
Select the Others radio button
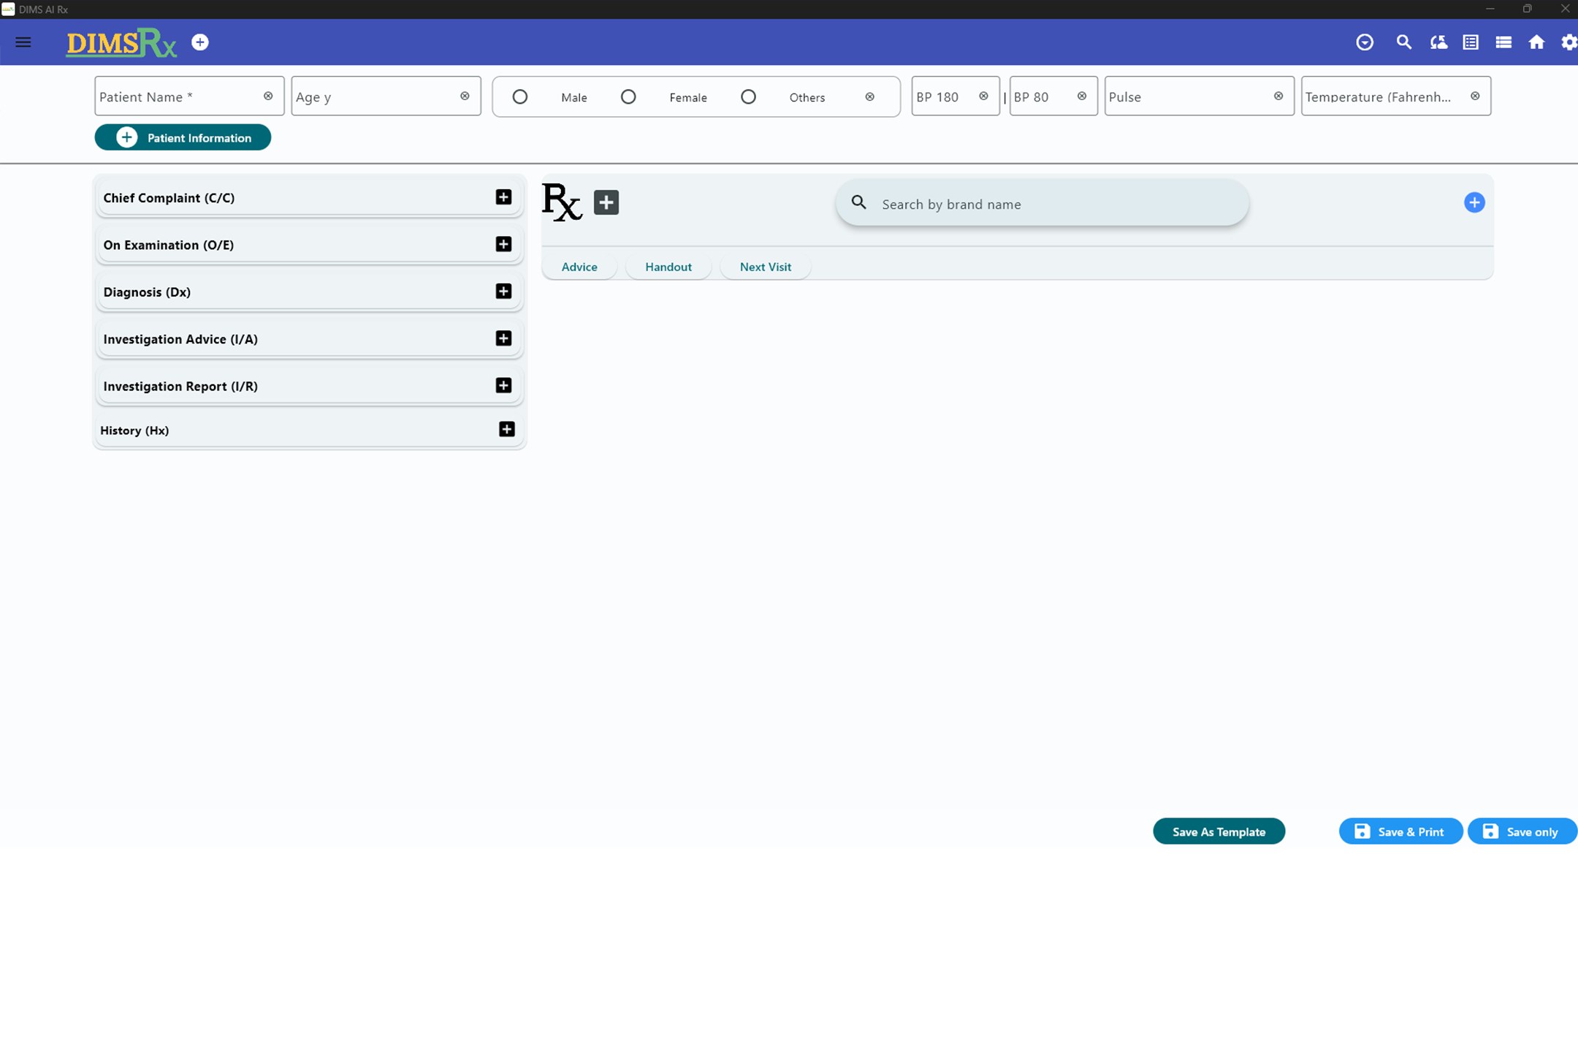[x=748, y=96]
